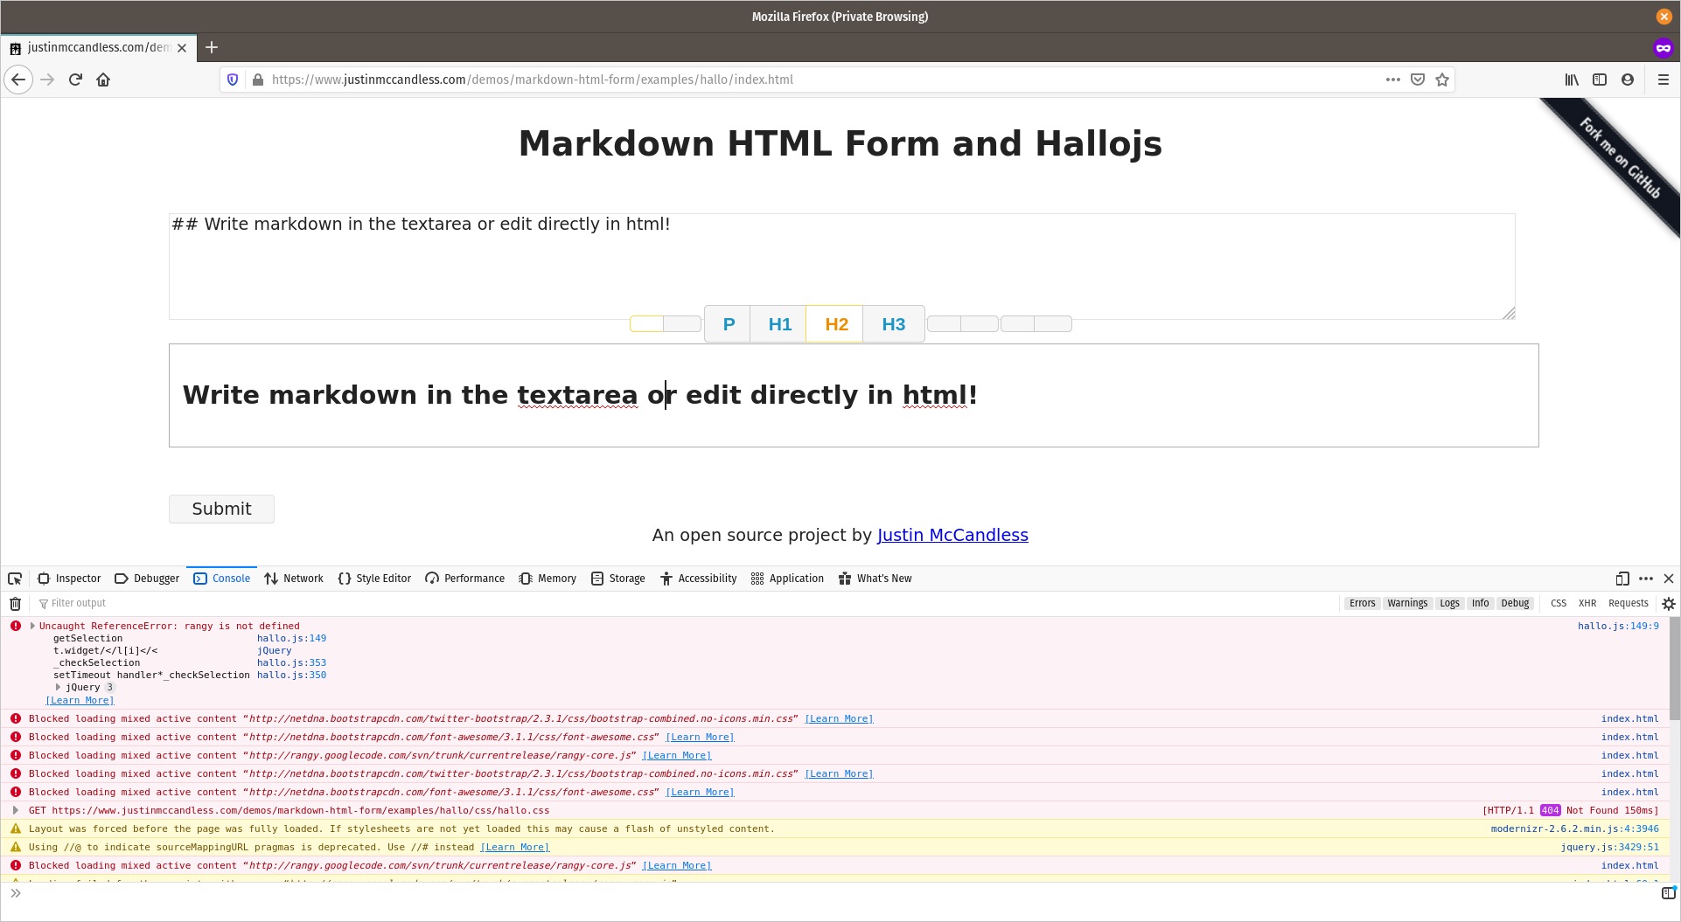
Task: Clear the web console output
Action: pyautogui.click(x=15, y=603)
